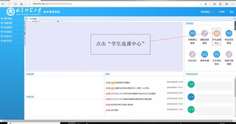Click the browser share icon

226,4
